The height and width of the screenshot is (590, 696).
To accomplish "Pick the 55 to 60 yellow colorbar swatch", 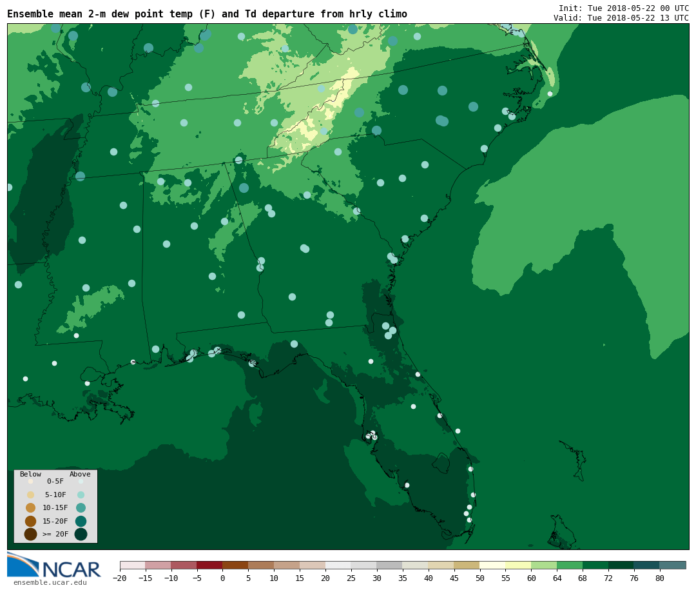I will 519,565.
